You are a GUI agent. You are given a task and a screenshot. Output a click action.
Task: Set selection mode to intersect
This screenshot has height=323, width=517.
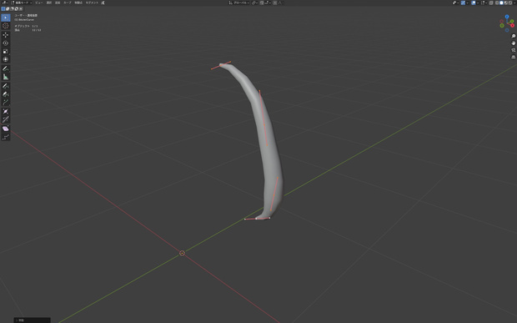tap(21, 8)
